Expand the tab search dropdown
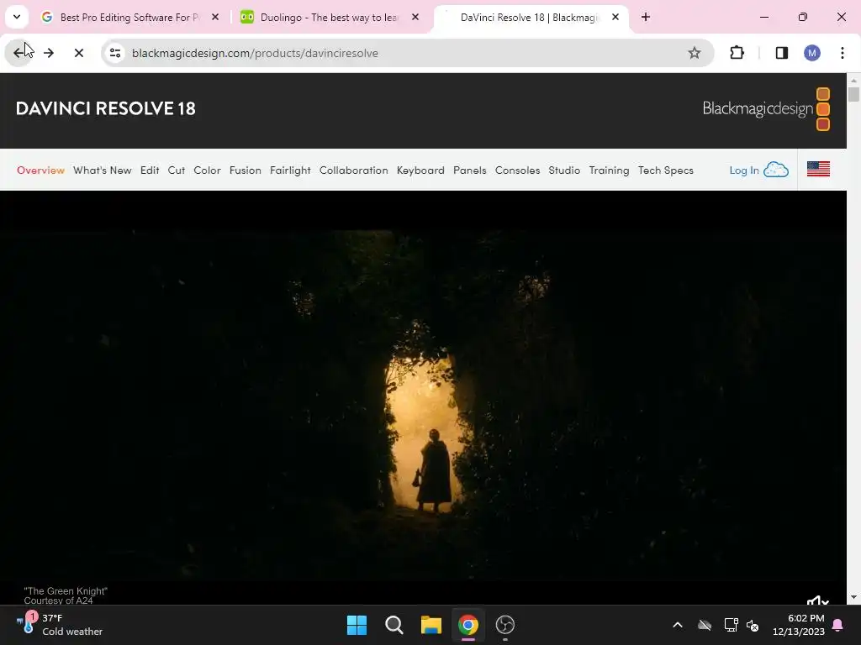The image size is (861, 645). [x=17, y=17]
